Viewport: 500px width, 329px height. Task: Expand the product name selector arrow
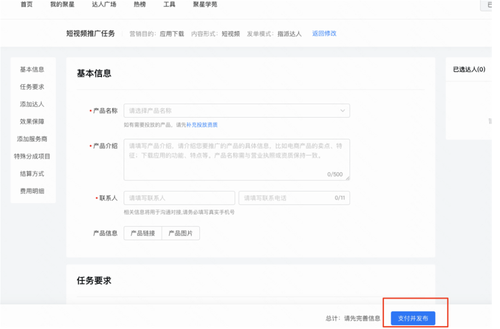344,110
